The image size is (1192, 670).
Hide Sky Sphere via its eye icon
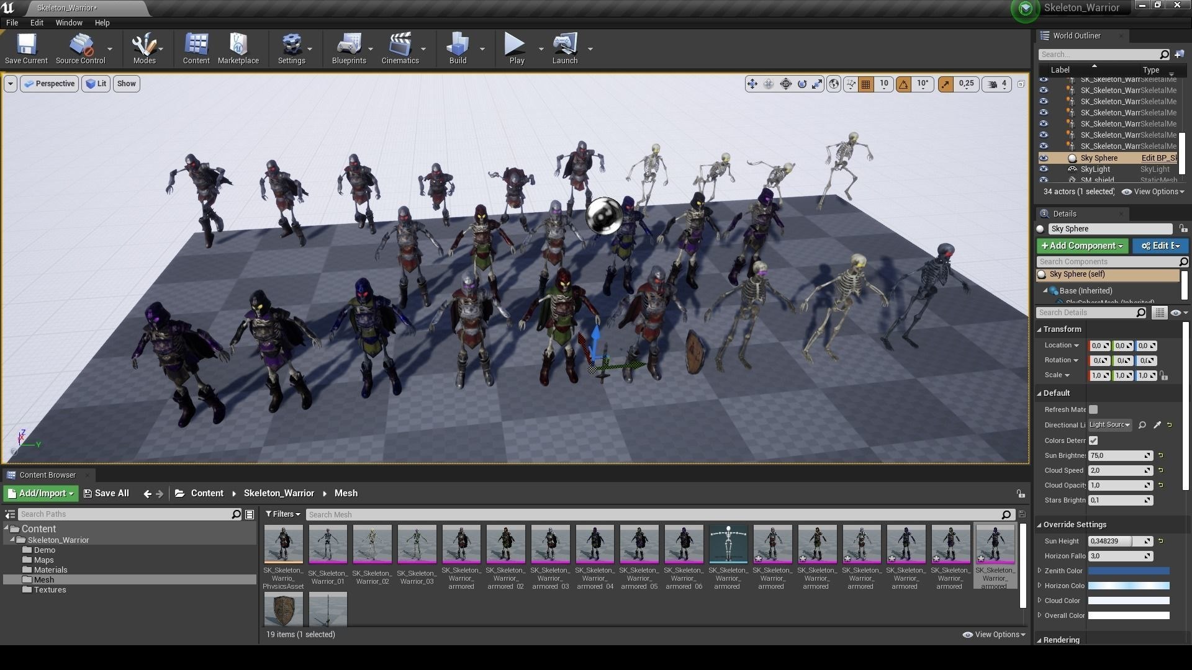click(1044, 158)
